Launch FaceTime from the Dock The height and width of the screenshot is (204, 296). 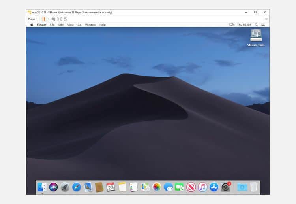pyautogui.click(x=179, y=187)
